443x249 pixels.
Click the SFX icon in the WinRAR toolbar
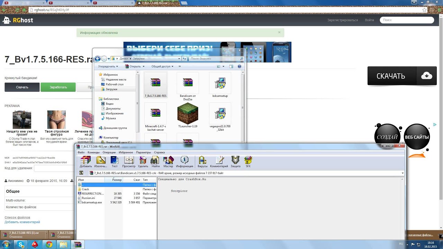248,162
